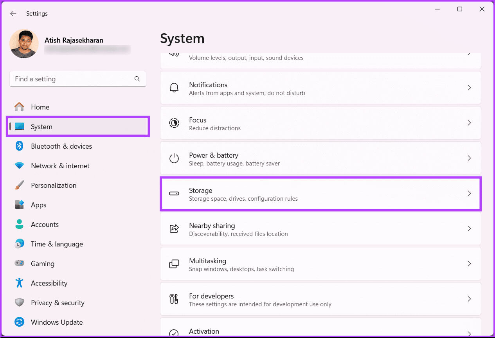Open Time & language section
This screenshot has width=495, height=338.
click(57, 244)
